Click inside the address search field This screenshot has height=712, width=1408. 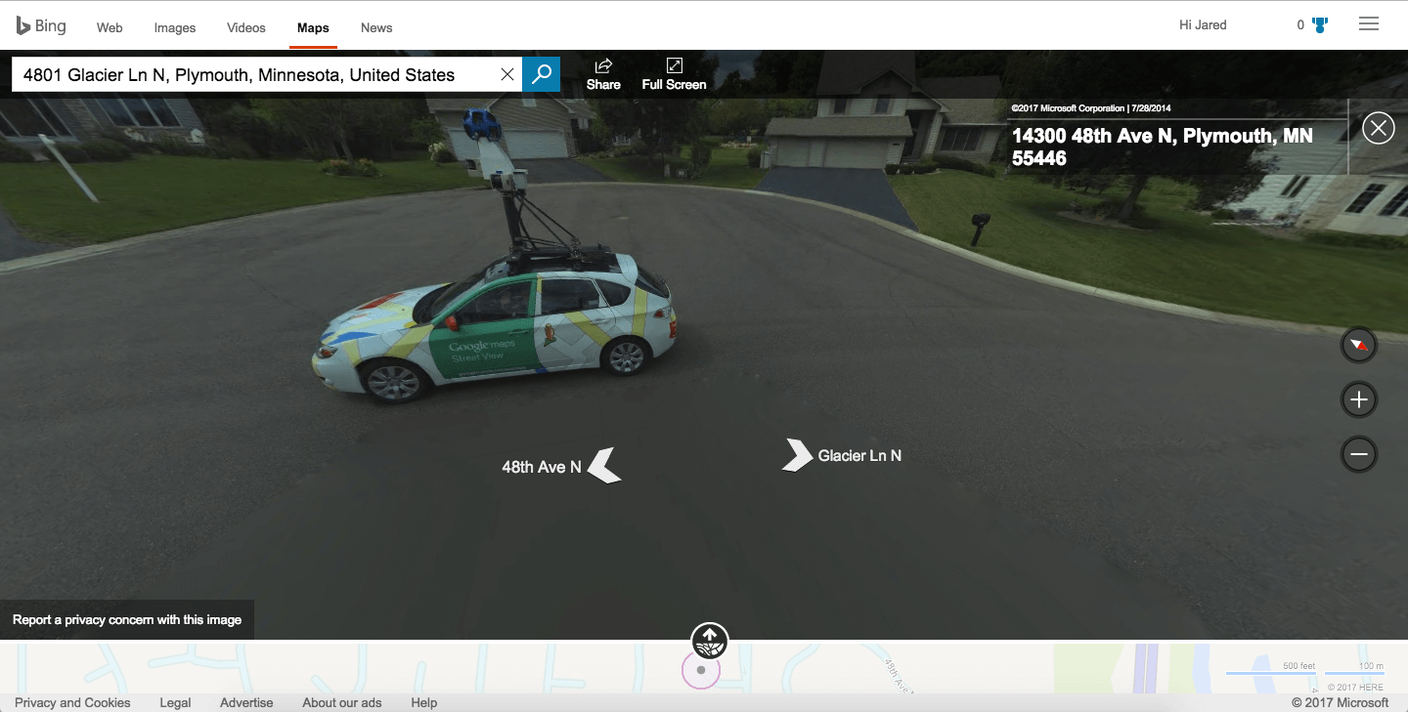pyautogui.click(x=254, y=73)
